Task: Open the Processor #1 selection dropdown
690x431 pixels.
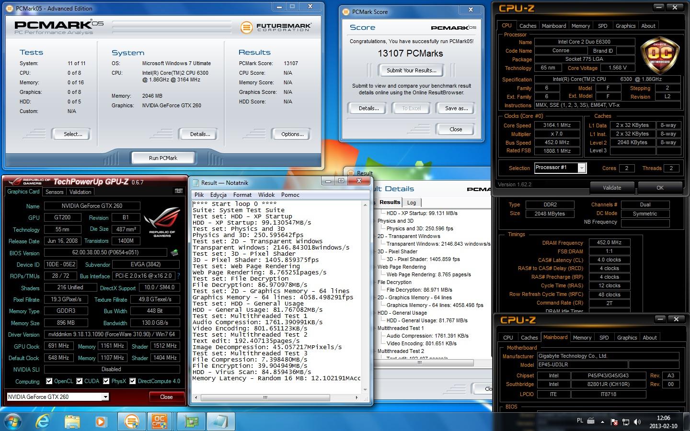Action: pos(582,168)
